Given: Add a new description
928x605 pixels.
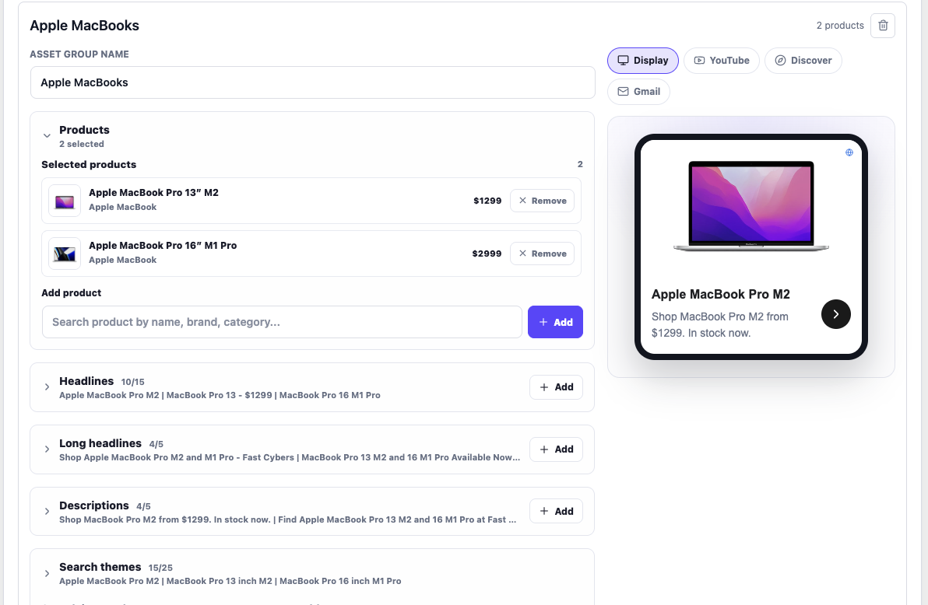Looking at the screenshot, I should pos(557,511).
